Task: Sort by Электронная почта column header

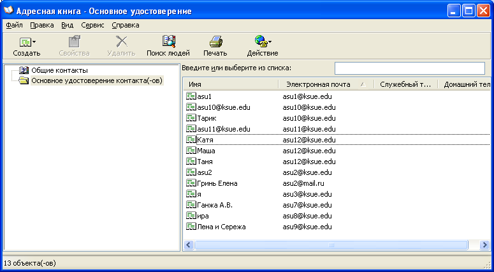Action: (326, 84)
